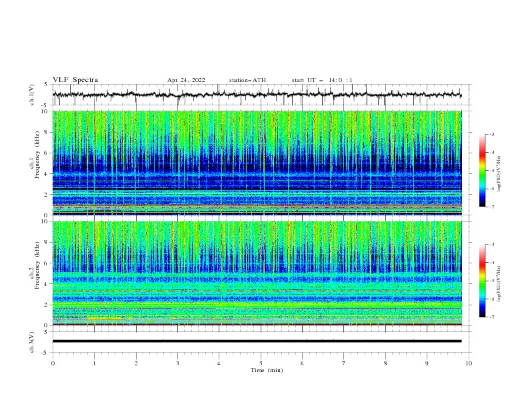Click the "-3" label on ch.1 colorbar
This screenshot has height=408, width=528.
(491, 134)
